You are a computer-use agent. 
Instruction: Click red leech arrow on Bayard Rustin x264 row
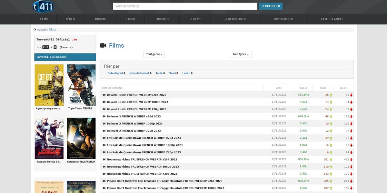click(351, 95)
